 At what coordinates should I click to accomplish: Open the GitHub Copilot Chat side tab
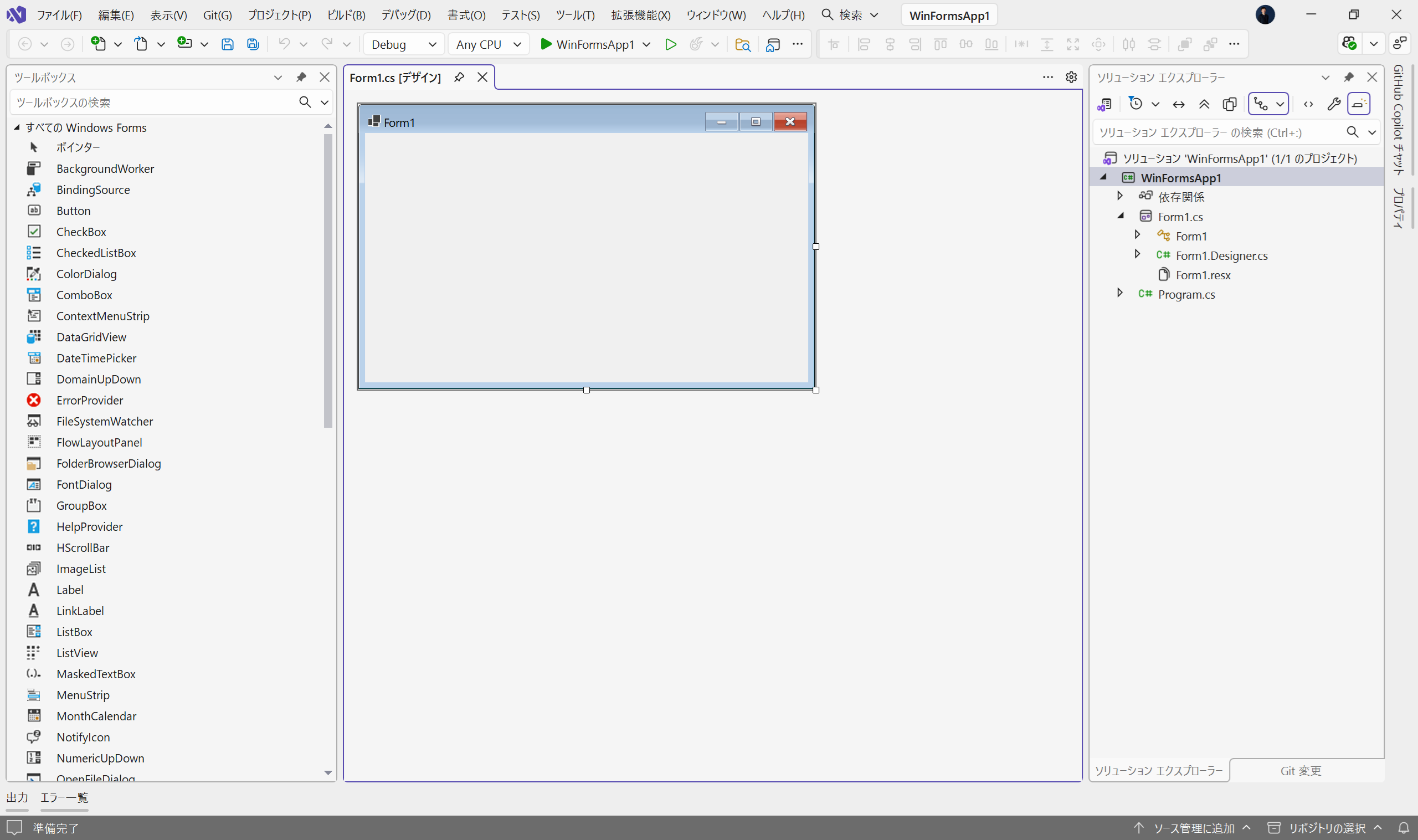[x=1398, y=120]
